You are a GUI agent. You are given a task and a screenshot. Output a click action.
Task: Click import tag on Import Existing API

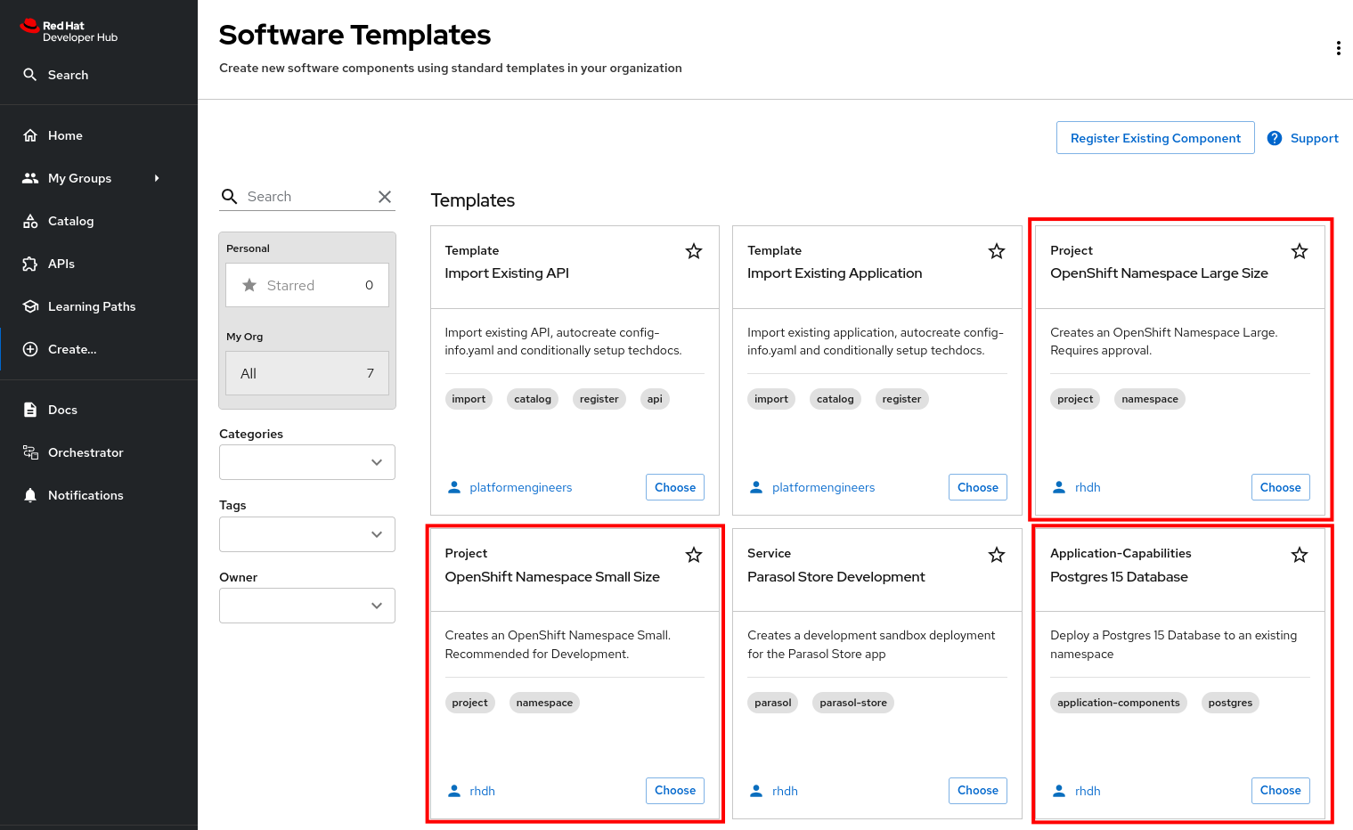pos(469,399)
